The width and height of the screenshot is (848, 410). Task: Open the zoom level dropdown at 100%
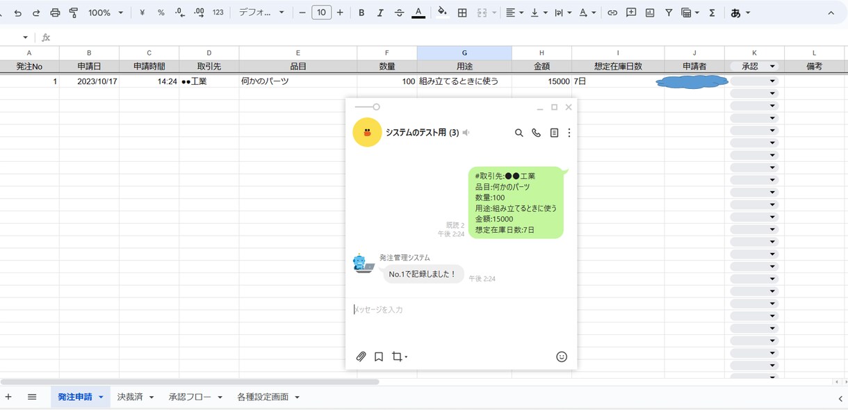[106, 13]
